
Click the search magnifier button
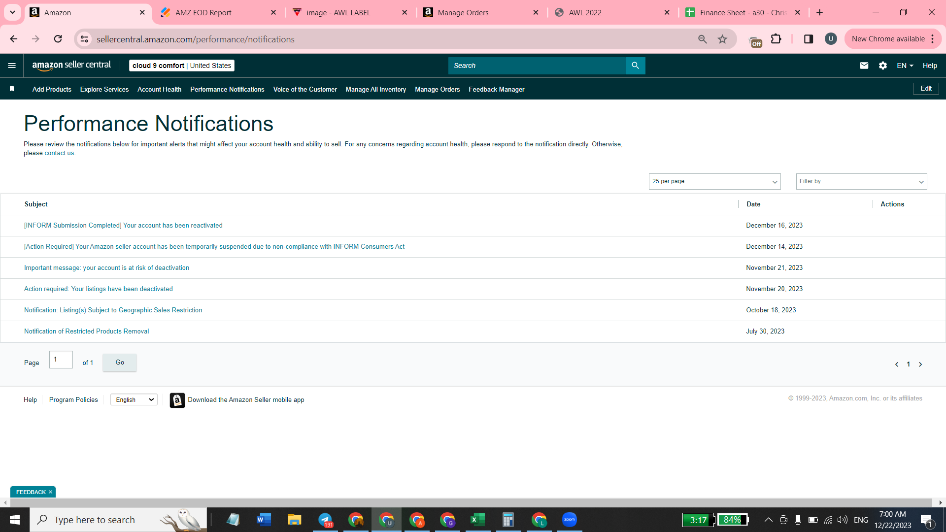click(x=635, y=66)
